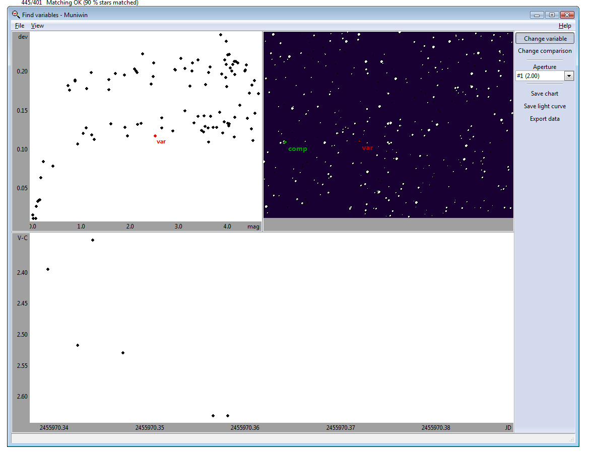Click the 0.20 dev axis value
593x457 pixels.
[x=22, y=71]
